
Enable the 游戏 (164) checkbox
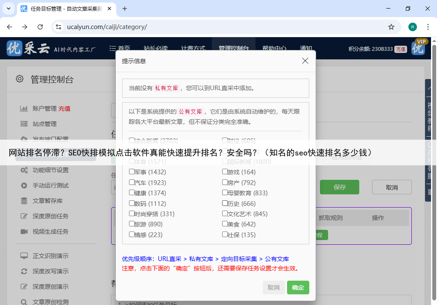[225, 172]
